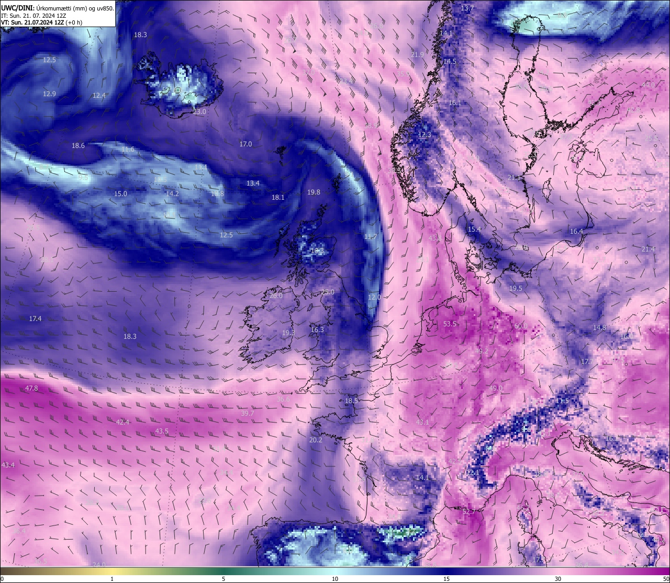Click the 19.5 value over northern Germany

pos(516,289)
